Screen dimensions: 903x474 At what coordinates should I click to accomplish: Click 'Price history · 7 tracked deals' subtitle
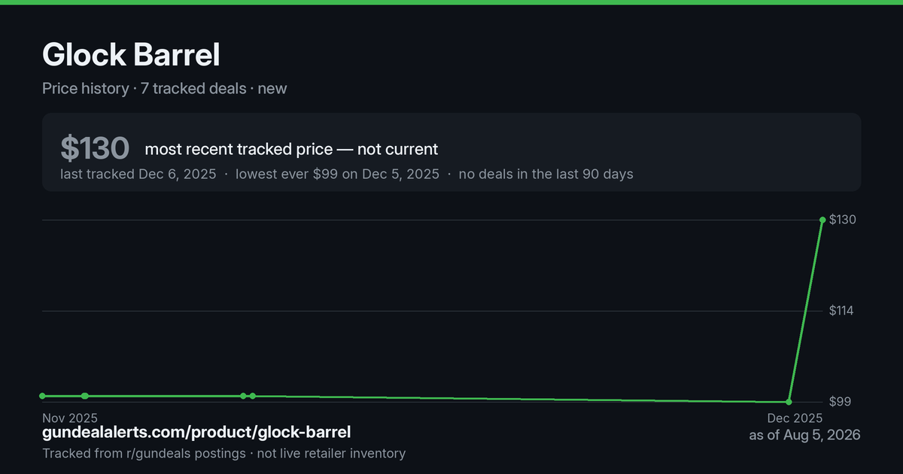click(144, 88)
